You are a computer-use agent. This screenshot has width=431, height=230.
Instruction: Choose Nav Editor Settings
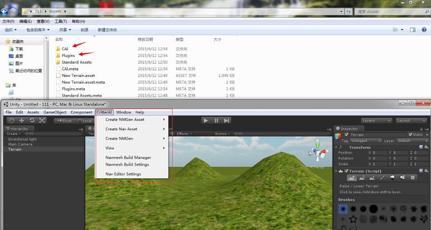132,174
